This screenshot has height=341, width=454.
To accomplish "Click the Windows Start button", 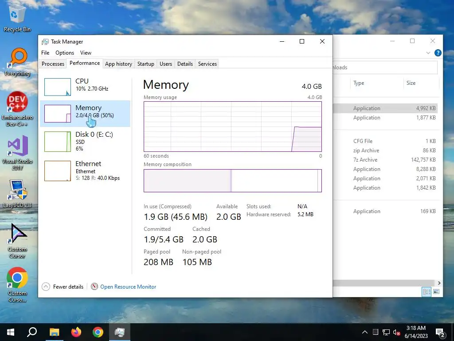I will tap(11, 332).
